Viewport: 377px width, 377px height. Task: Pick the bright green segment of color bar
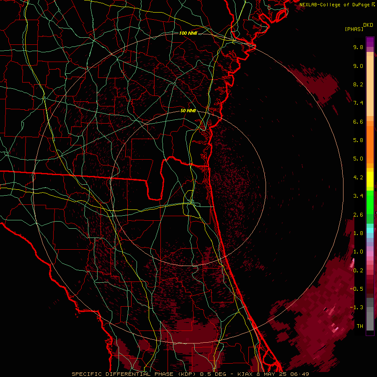click(370, 202)
